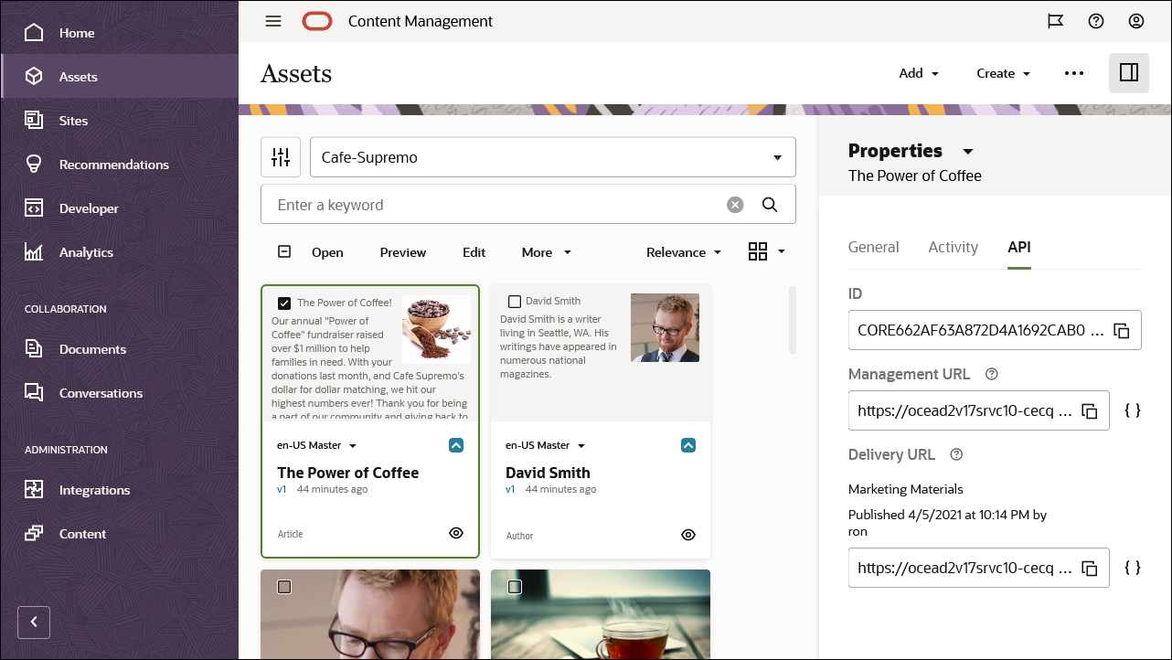This screenshot has width=1172, height=660.
Task: Preview The Power of Coffee eye icon
Action: click(456, 533)
